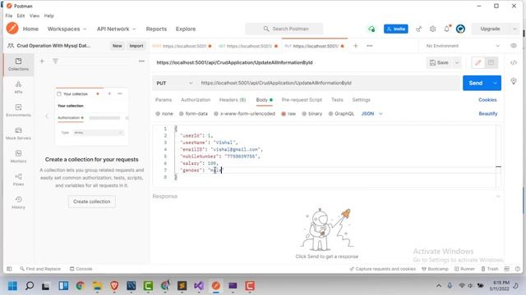Click the sync status cloud icon
Image resolution: width=526 pixels, height=295 pixels.
(x=371, y=29)
